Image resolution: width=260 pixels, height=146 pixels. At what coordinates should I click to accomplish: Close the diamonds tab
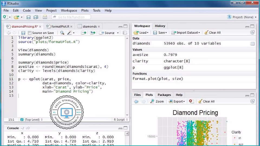(x=99, y=27)
